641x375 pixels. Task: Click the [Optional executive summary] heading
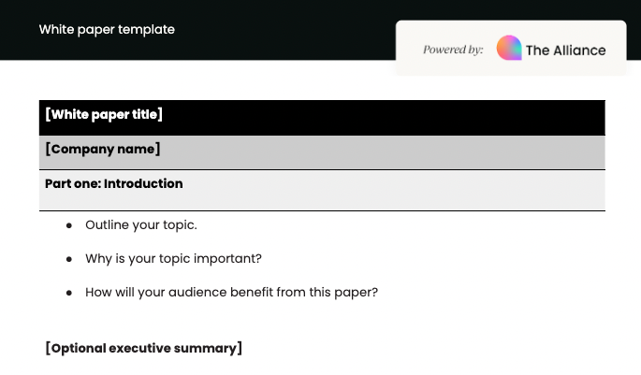tap(143, 348)
